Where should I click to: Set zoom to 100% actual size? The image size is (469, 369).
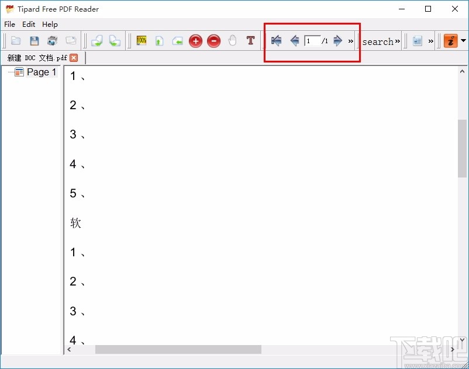click(x=141, y=40)
